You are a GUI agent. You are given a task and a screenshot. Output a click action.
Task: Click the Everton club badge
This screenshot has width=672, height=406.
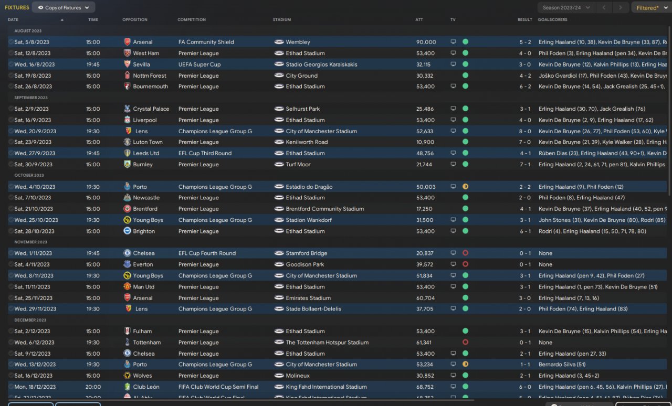point(127,264)
